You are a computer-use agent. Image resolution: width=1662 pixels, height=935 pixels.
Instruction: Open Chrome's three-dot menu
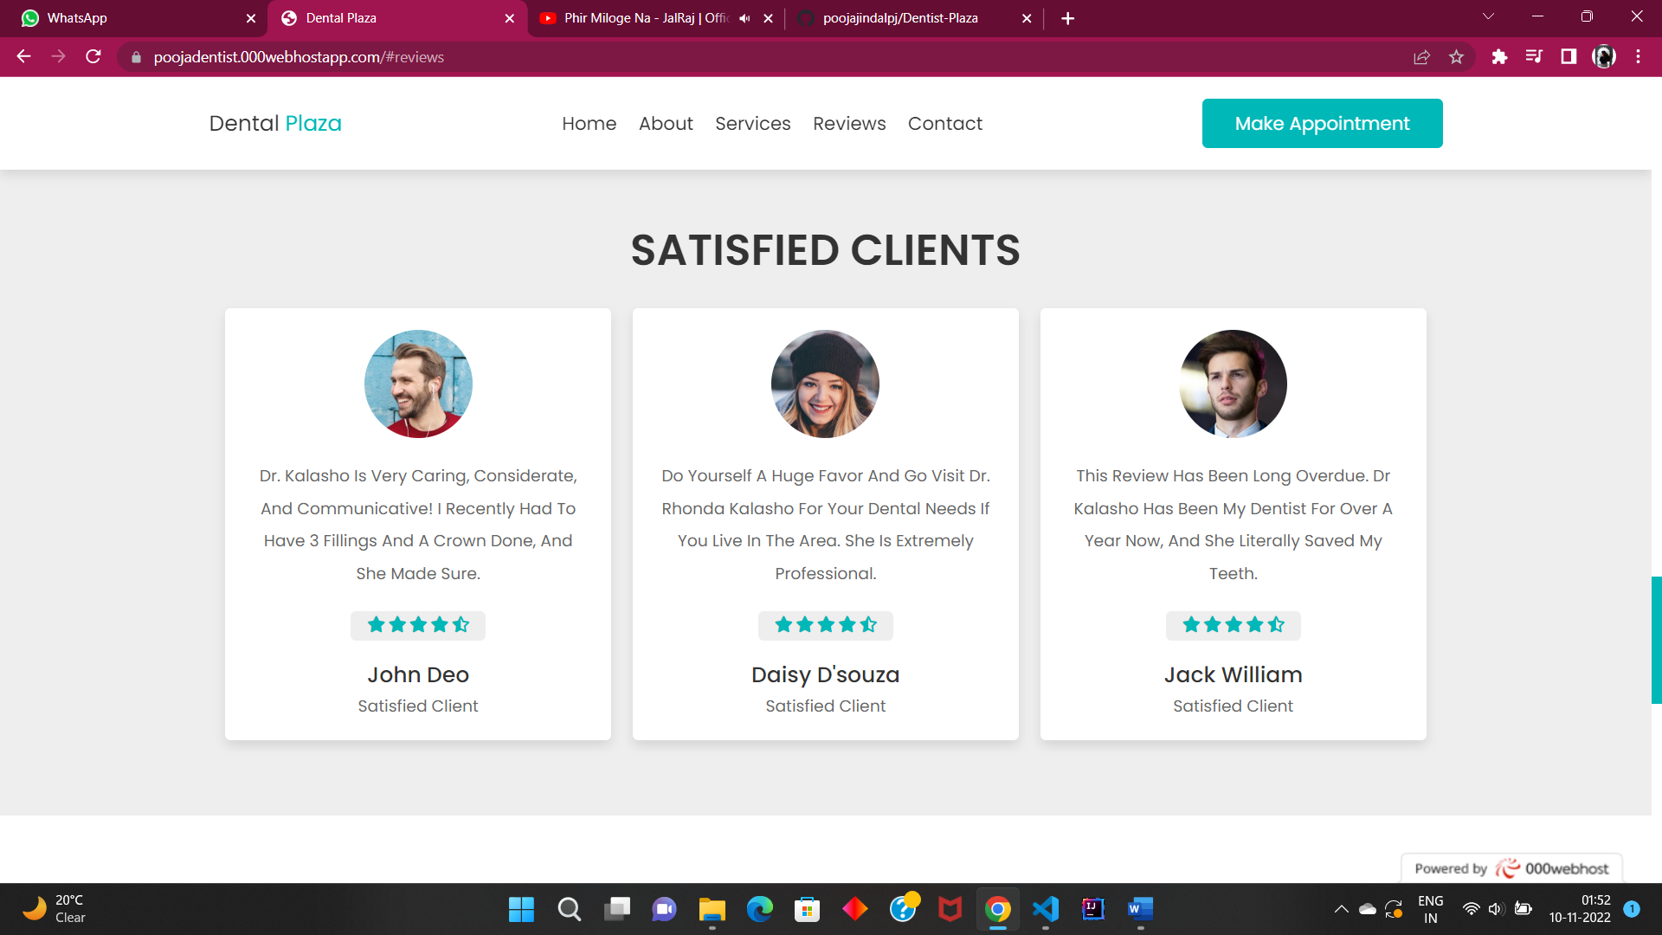pos(1637,57)
